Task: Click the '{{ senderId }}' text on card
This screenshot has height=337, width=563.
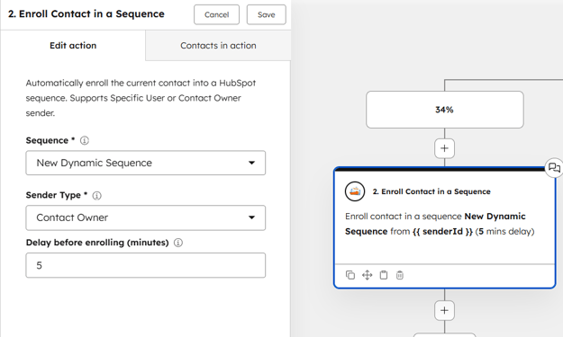Action: [x=442, y=231]
